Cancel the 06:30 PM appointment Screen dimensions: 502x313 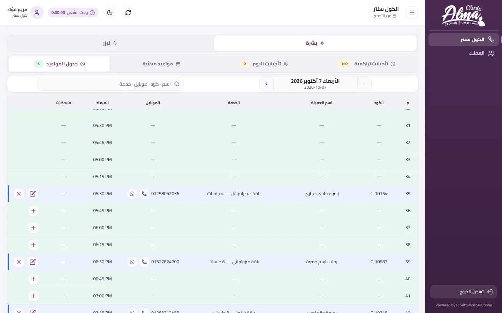[x=19, y=262]
